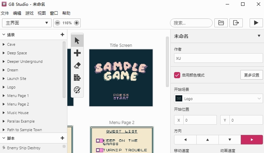
Task: Expand the Launch Site scene item
Action: click(x=3, y=79)
